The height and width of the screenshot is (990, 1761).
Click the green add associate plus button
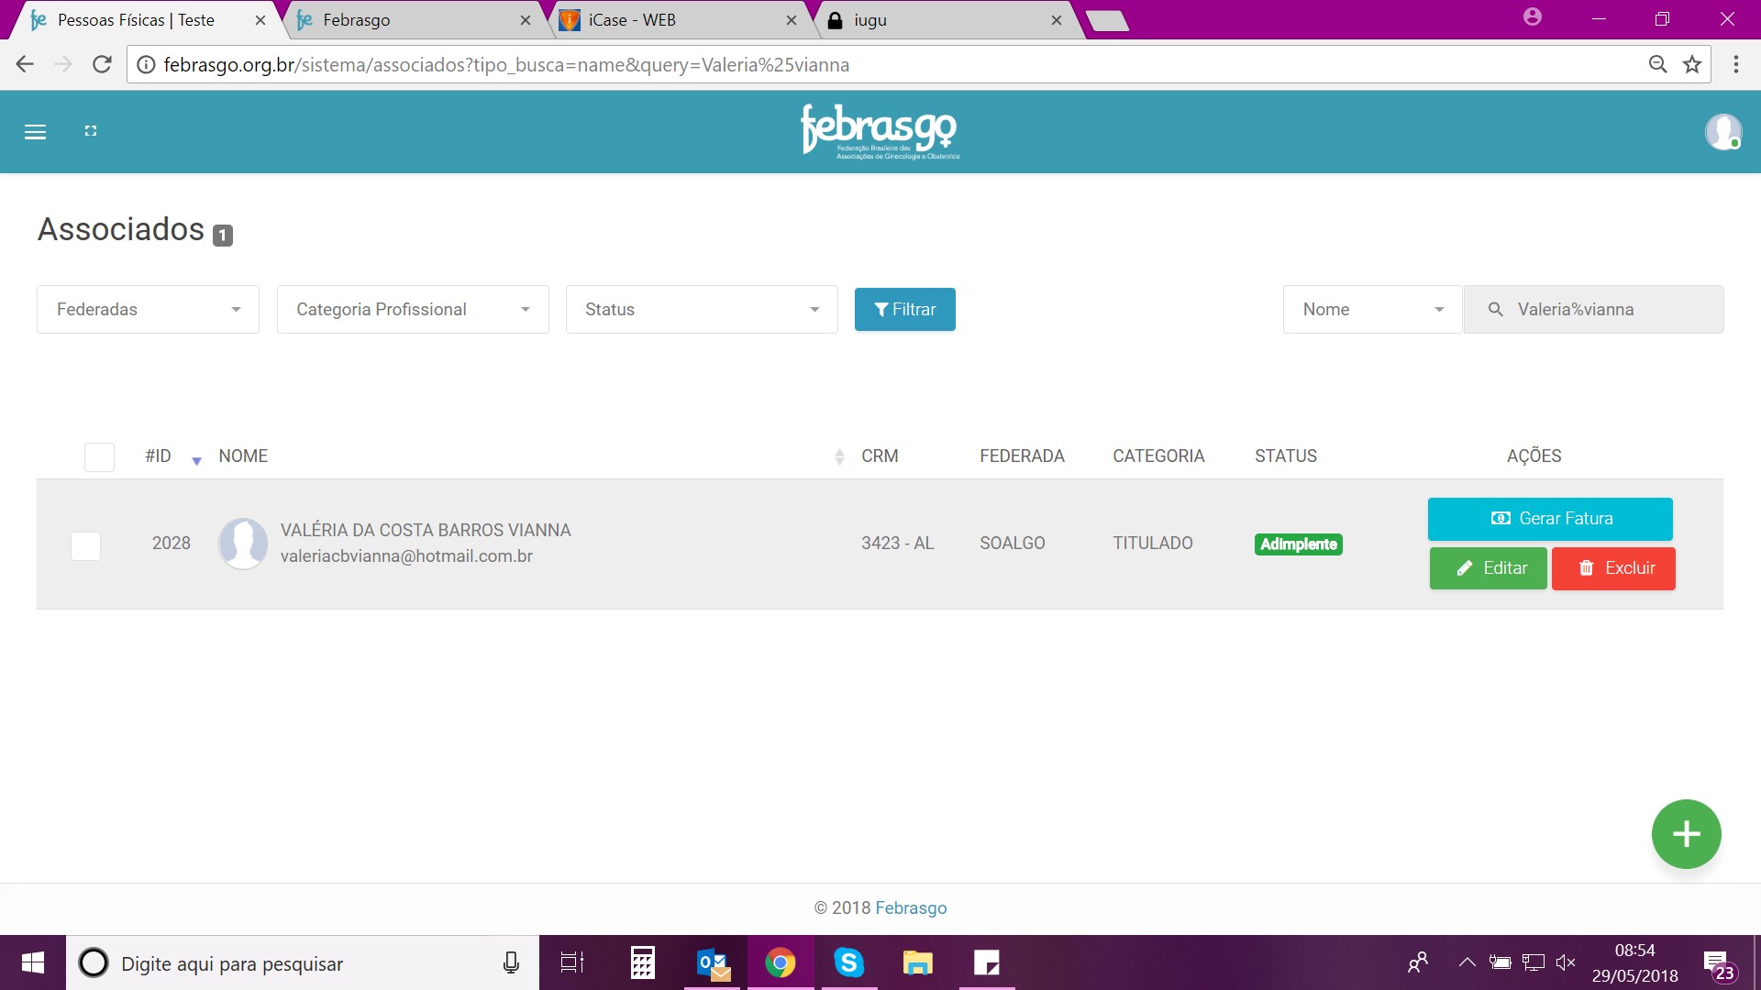(1686, 834)
